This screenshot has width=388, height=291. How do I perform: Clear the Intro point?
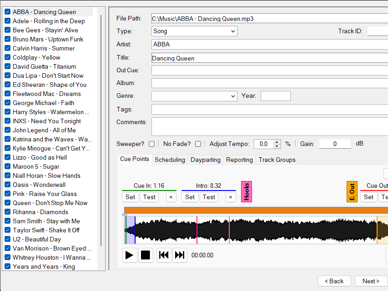pos(231,197)
